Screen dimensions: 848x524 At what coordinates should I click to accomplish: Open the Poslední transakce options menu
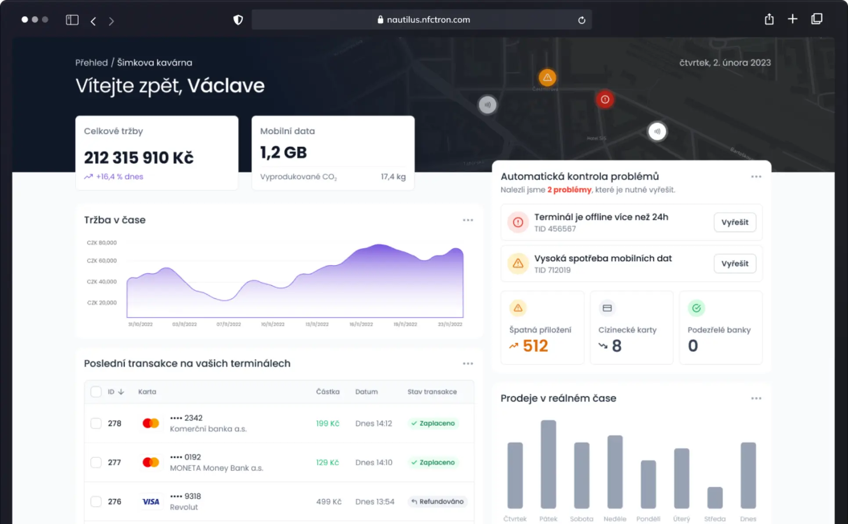[x=468, y=363]
